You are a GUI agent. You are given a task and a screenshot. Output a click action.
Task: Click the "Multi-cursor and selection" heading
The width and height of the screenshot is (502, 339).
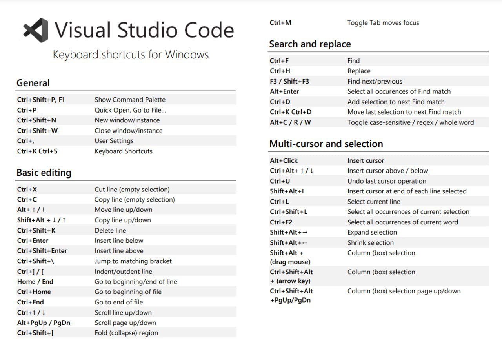[x=326, y=144]
